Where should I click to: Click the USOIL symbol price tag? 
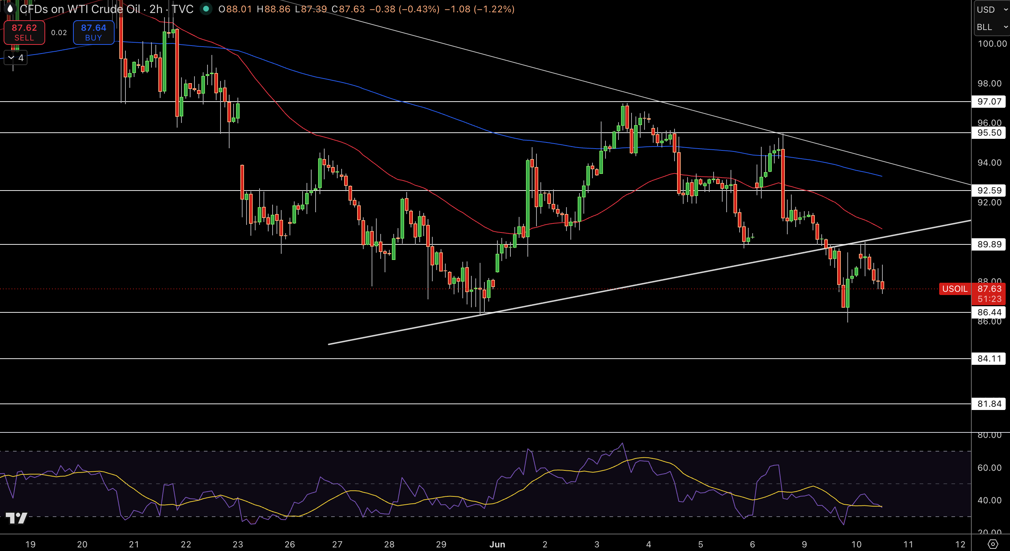955,289
